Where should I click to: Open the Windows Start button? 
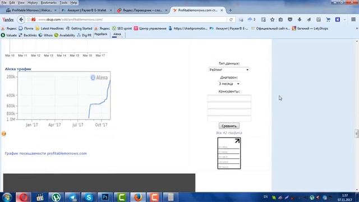click(x=7, y=197)
